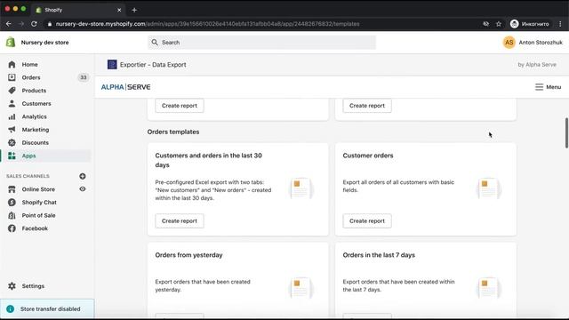Open a new browser tab
The image size is (569, 320).
pos(134,10)
